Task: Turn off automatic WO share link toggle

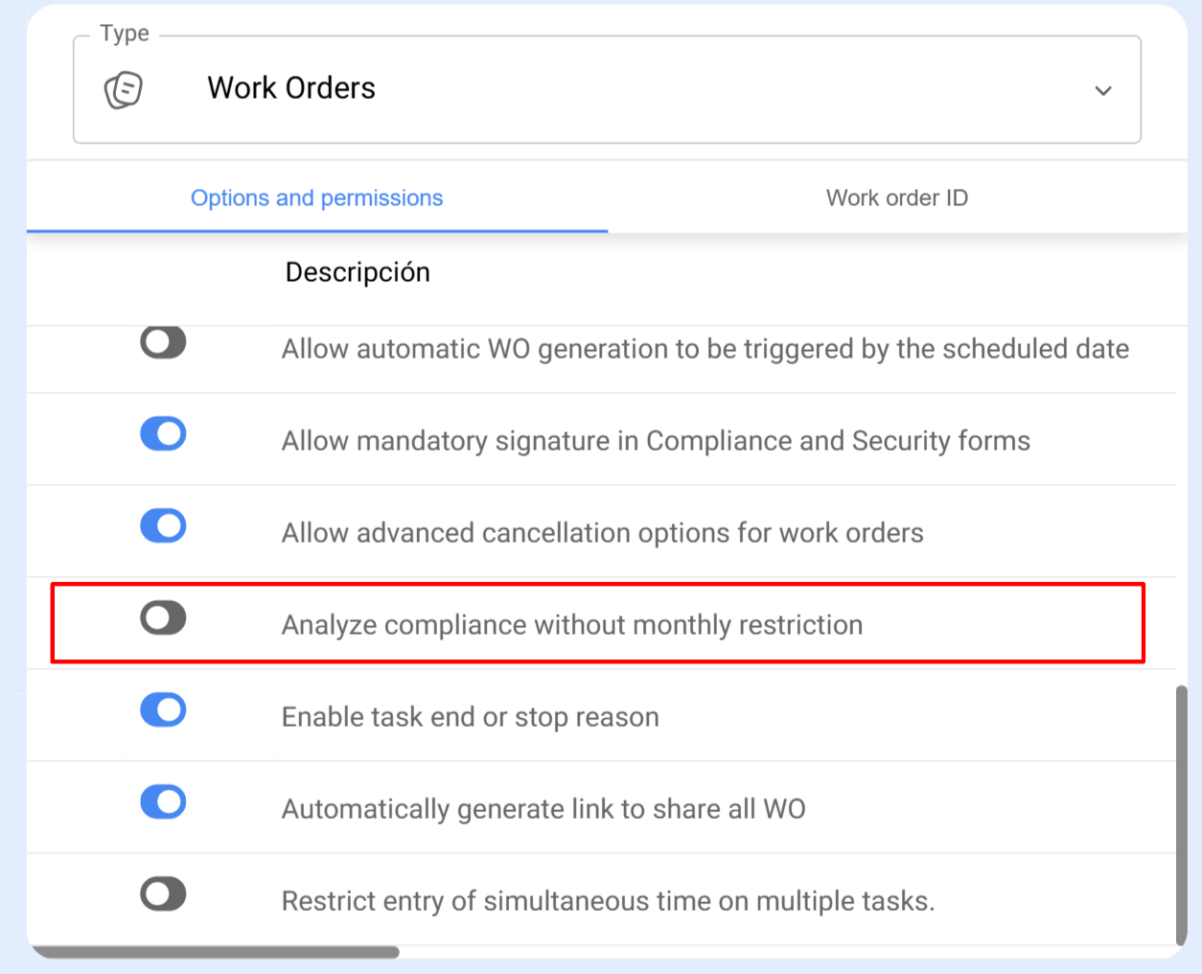Action: click(x=163, y=802)
